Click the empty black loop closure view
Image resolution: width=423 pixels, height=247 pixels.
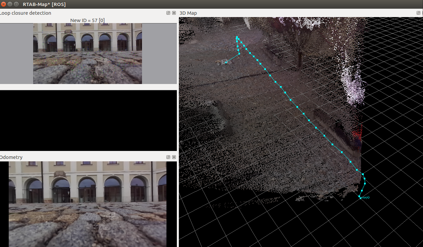pos(88,120)
